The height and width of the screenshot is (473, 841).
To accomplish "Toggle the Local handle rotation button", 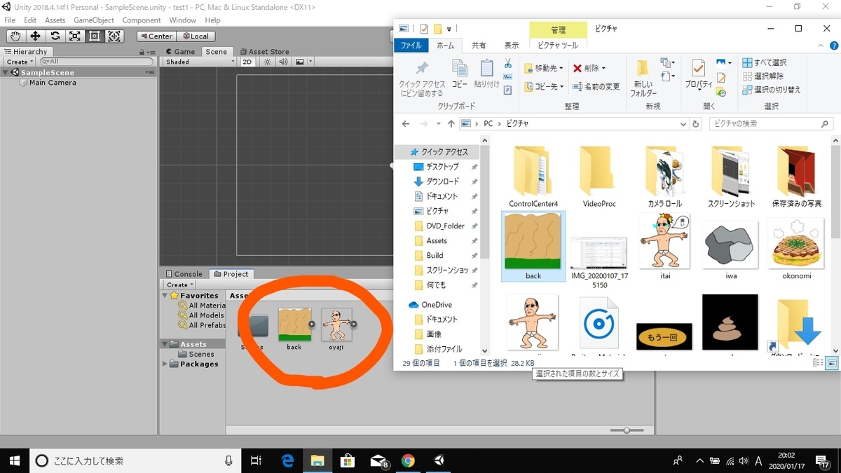I will pos(196,36).
